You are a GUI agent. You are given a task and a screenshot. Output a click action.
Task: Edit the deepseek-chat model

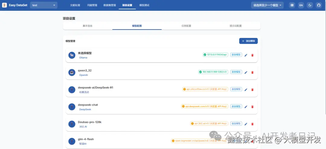click(246, 107)
